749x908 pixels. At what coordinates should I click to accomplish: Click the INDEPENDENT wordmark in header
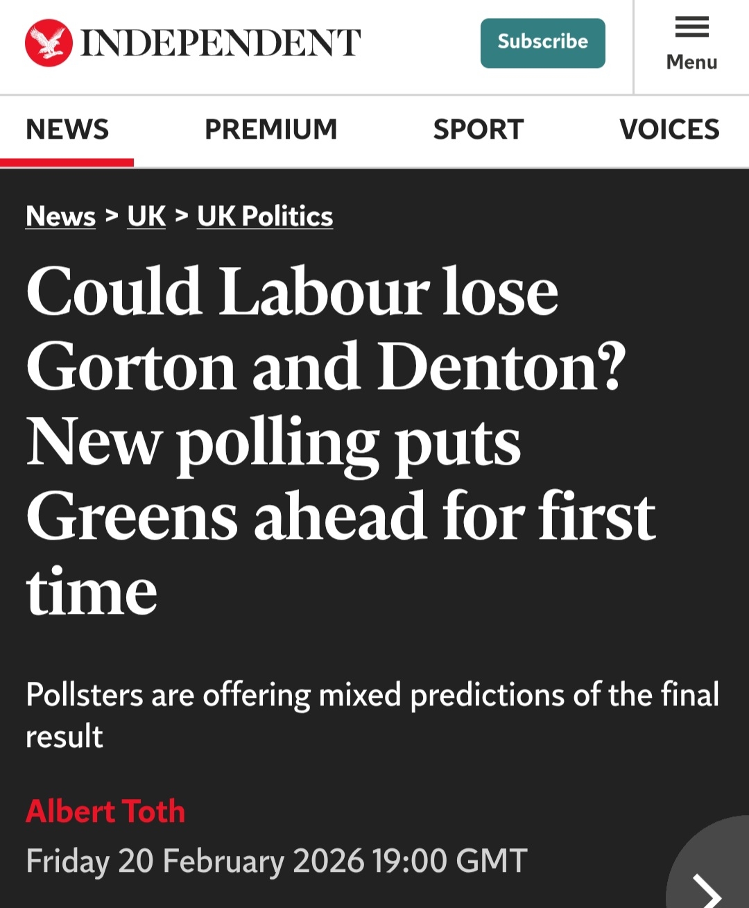221,43
